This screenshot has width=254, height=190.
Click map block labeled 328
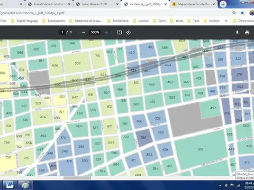158,118
